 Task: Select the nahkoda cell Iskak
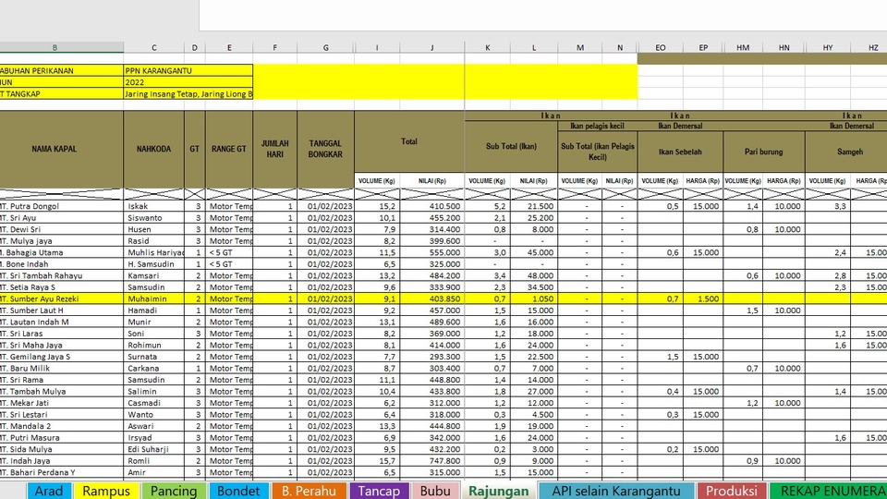pos(154,206)
